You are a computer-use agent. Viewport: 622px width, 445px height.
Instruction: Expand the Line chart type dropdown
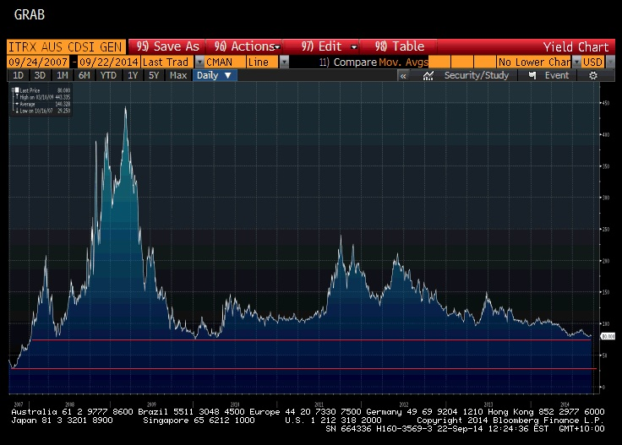pos(284,62)
